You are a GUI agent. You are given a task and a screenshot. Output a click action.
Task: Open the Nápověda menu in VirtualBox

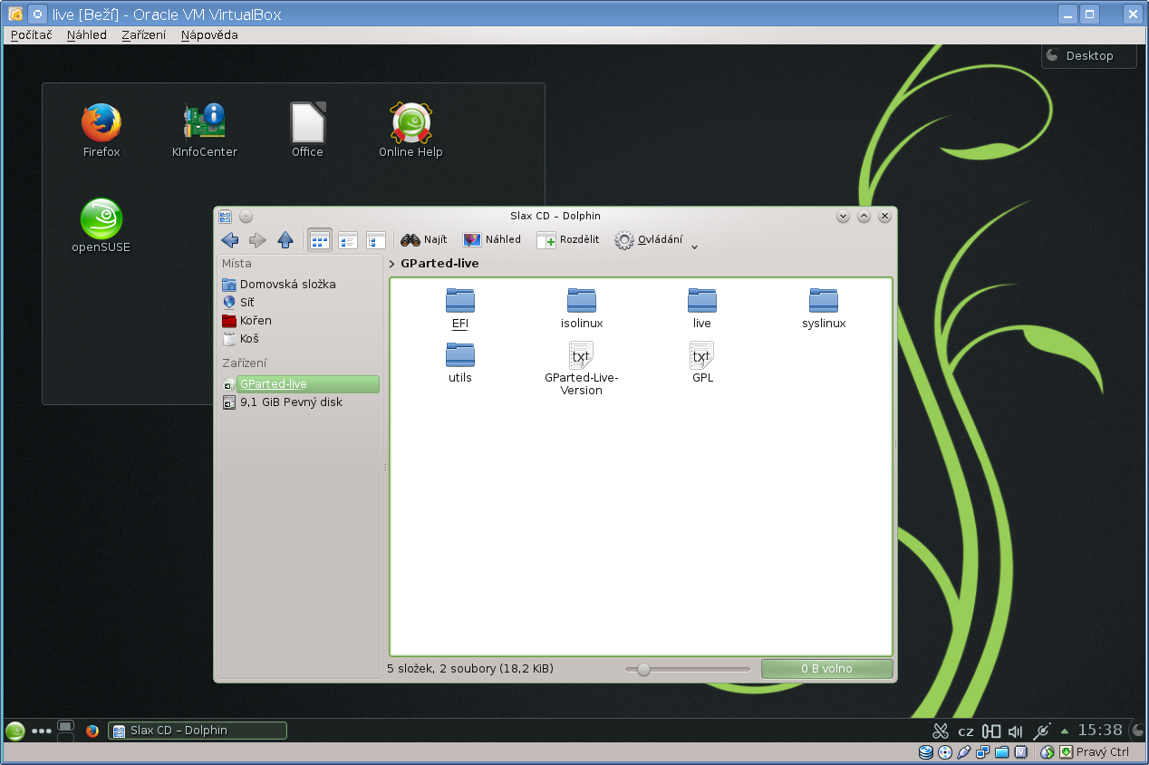(x=209, y=35)
